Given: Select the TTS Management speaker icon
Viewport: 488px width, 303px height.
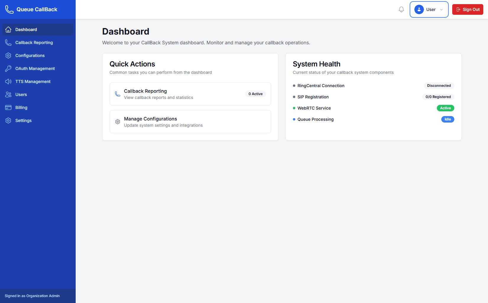Looking at the screenshot, I should point(8,81).
